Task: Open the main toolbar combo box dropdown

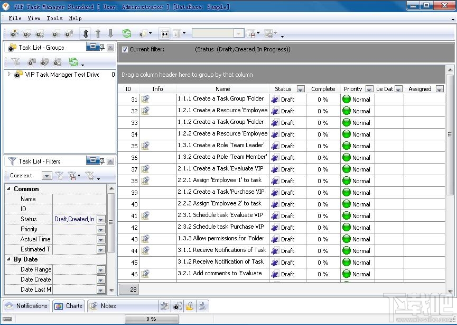Action: click(238, 33)
